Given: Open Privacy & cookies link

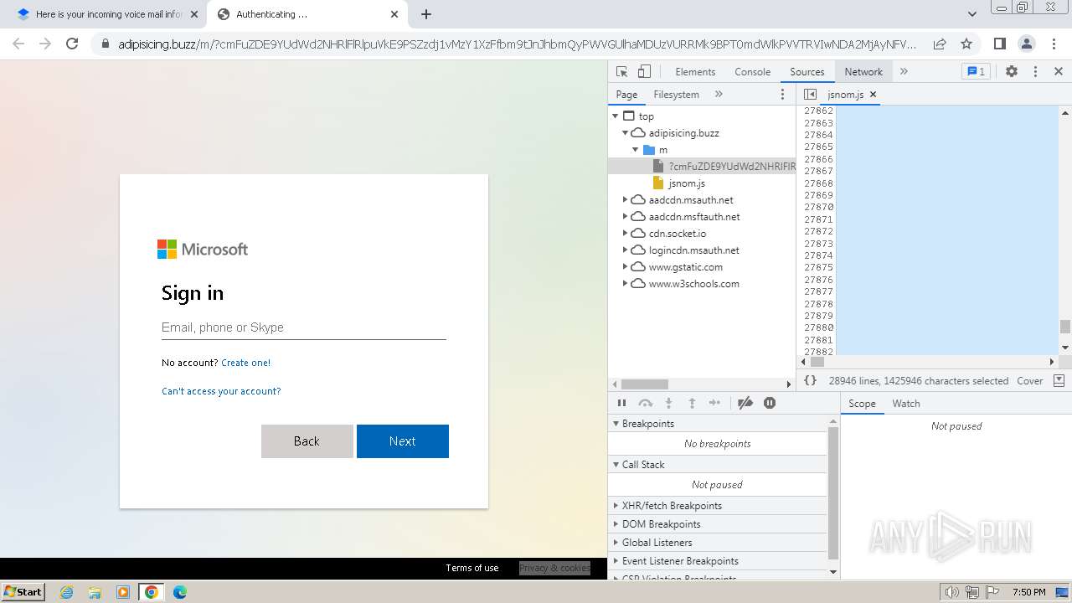Looking at the screenshot, I should (554, 568).
